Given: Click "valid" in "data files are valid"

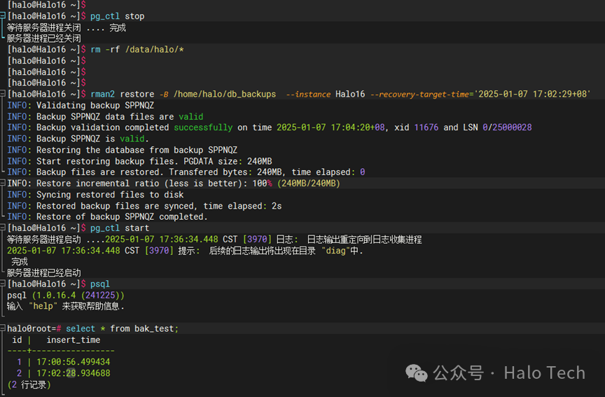Looking at the screenshot, I should pyautogui.click(x=191, y=116).
